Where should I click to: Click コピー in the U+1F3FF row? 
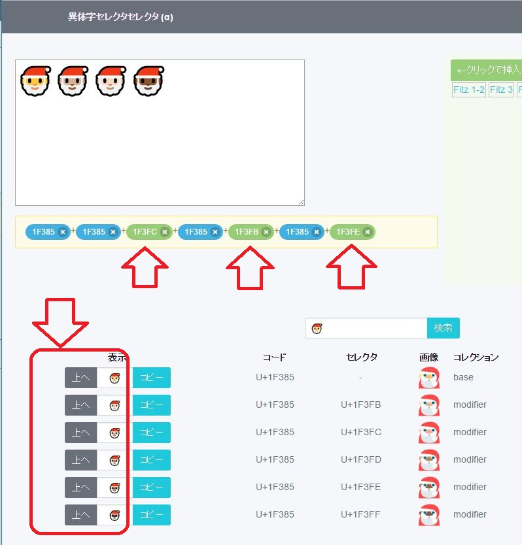pos(152,515)
